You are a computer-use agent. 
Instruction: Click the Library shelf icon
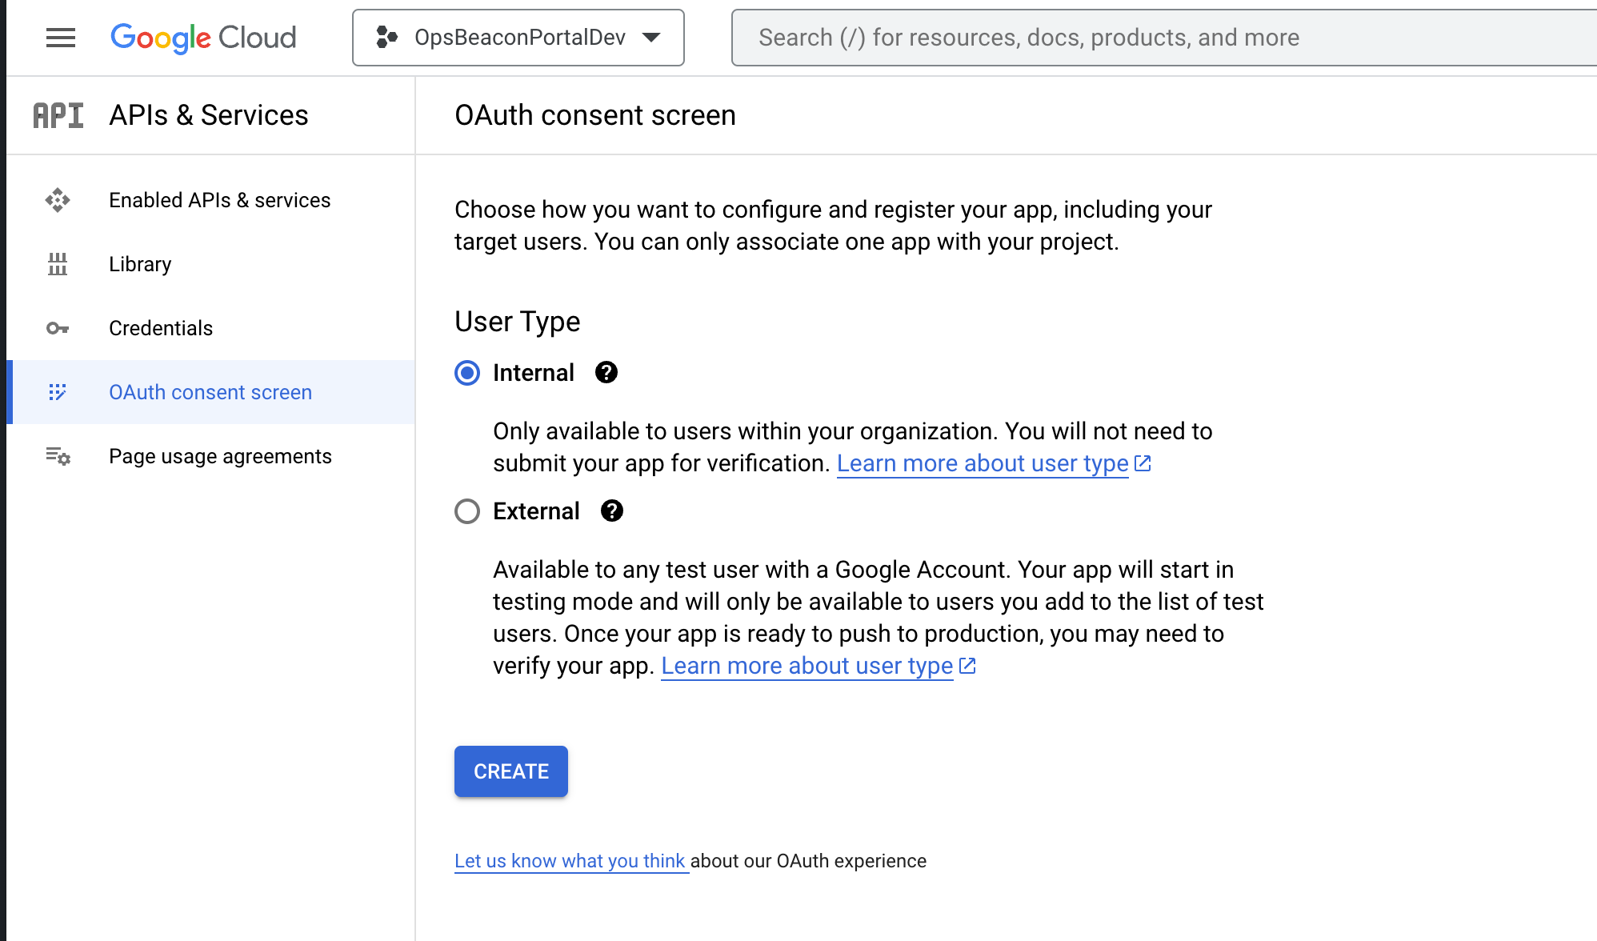coord(58,264)
